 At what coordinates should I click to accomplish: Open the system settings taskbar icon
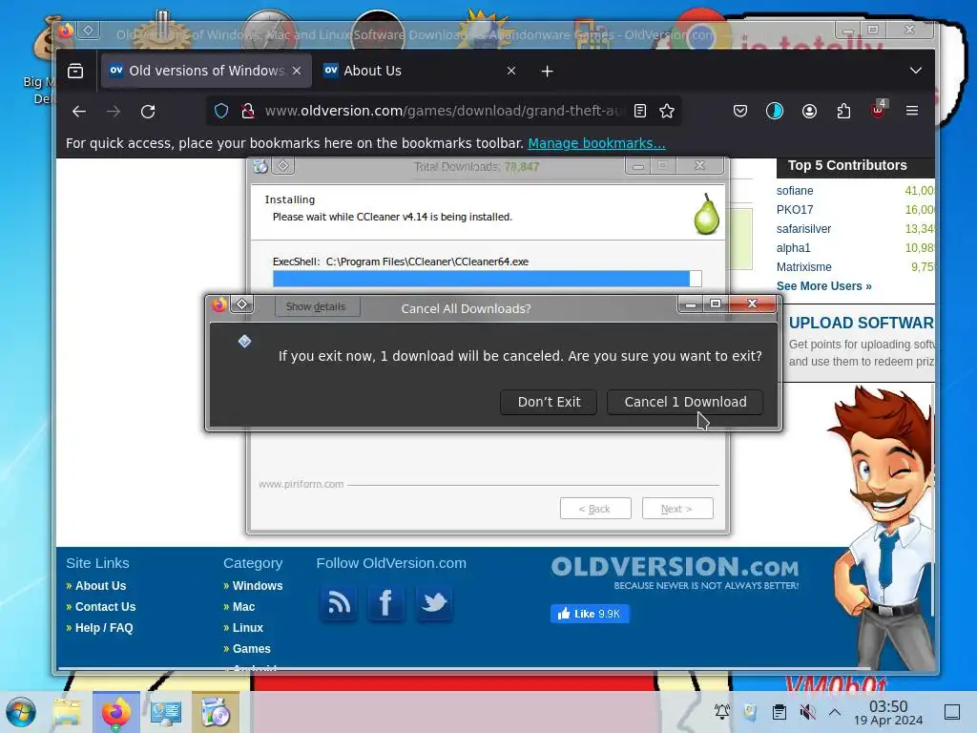pyautogui.click(x=166, y=712)
